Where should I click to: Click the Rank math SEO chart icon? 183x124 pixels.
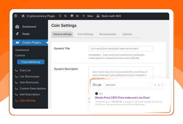tap(98, 16)
